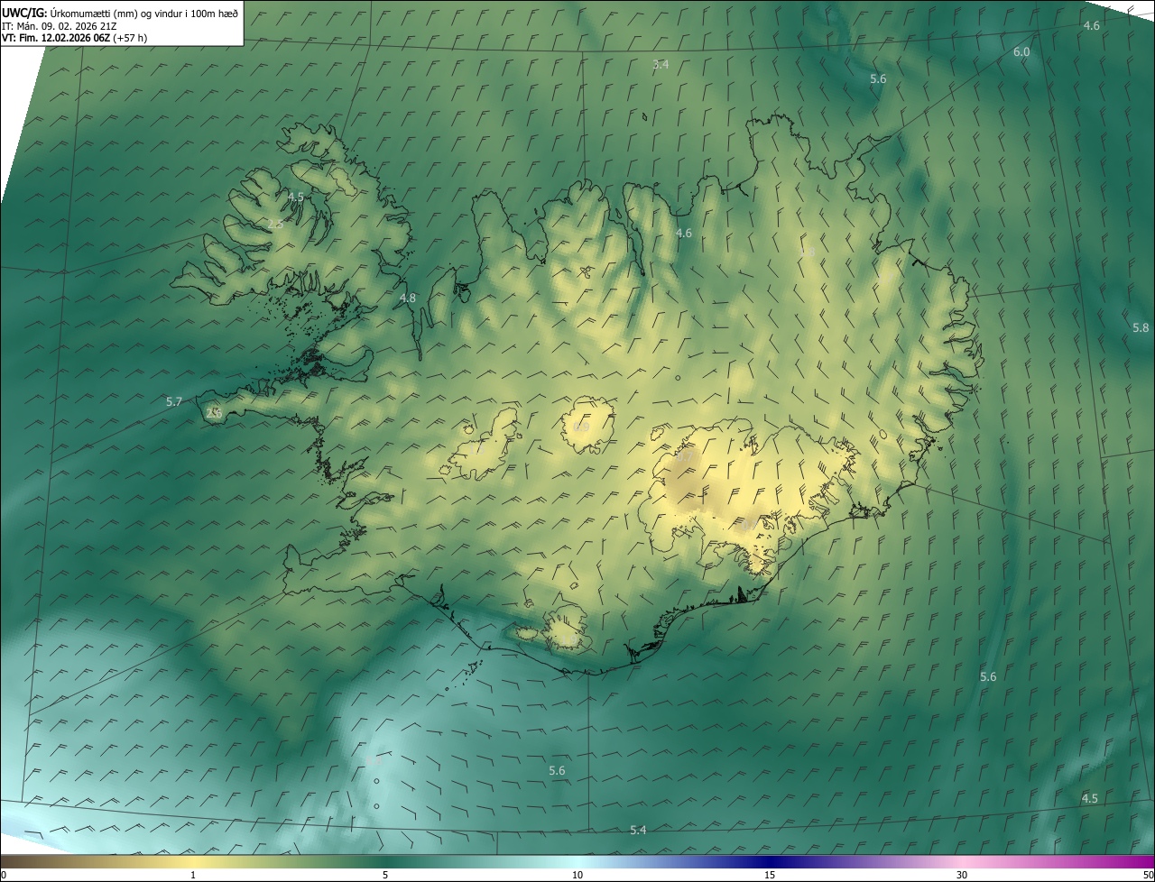This screenshot has width=1155, height=882.
Task: Click the 3.4 value label north of Iceland
Action: [x=661, y=64]
